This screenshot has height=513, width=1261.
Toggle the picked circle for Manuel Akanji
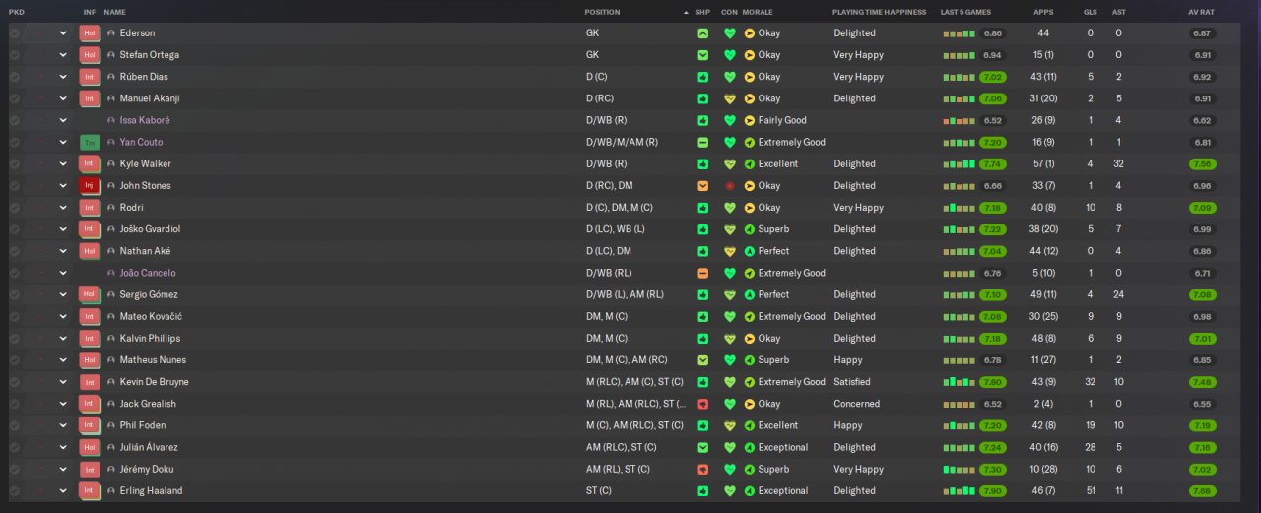point(14,98)
